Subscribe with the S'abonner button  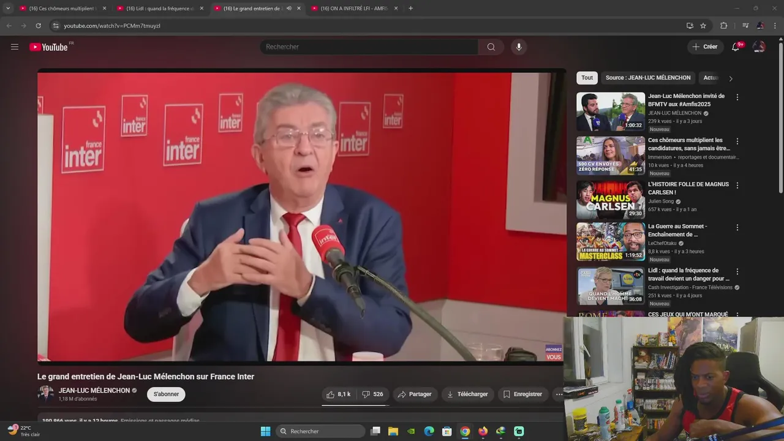pyautogui.click(x=166, y=394)
